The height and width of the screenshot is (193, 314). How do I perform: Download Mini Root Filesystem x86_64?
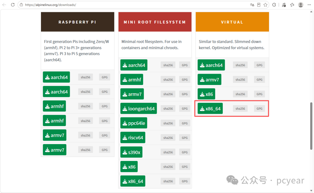click(133, 181)
